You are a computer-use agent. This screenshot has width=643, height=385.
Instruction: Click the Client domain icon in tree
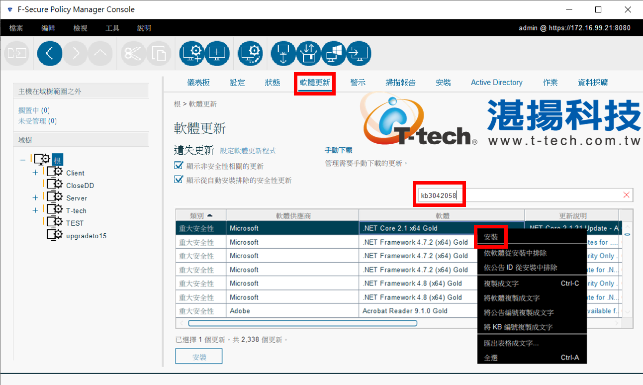[54, 173]
